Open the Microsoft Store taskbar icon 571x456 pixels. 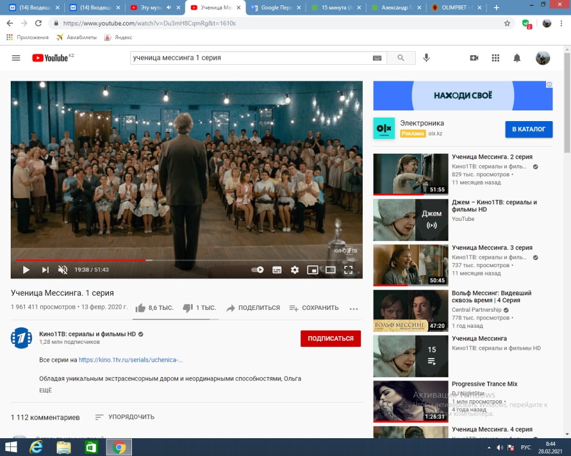(x=91, y=447)
